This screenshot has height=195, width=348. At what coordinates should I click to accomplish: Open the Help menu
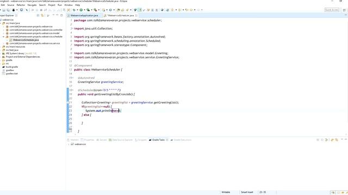coord(77,5)
